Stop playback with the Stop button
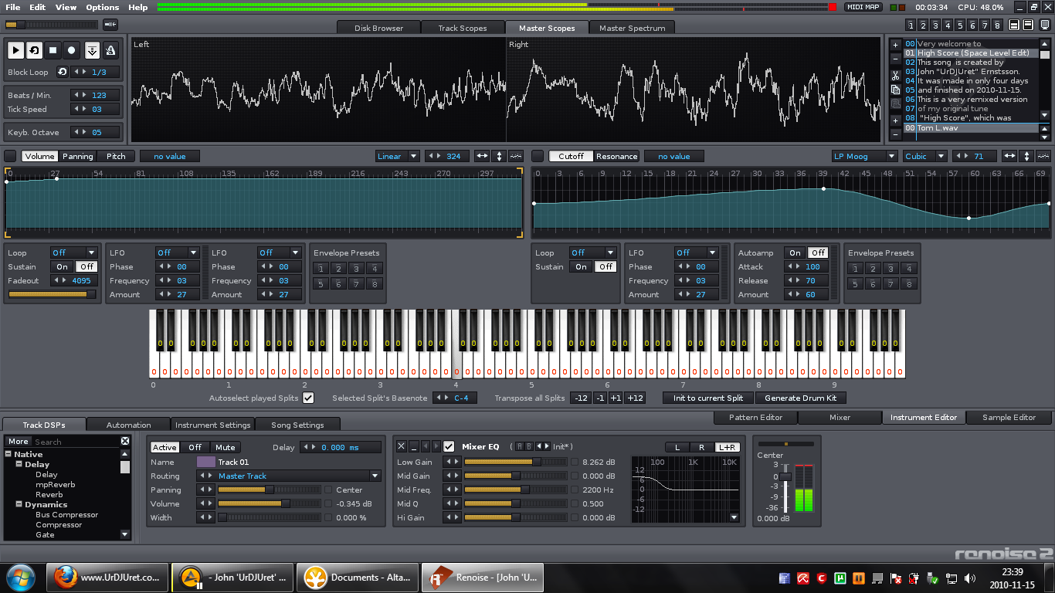The height and width of the screenshot is (593, 1055). tap(53, 50)
